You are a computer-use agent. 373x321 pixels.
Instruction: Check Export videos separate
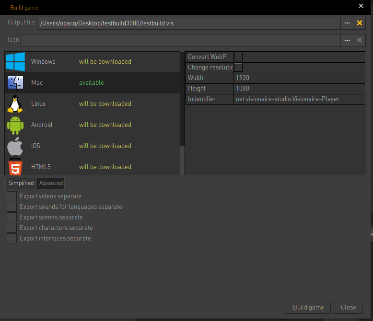tap(12, 196)
